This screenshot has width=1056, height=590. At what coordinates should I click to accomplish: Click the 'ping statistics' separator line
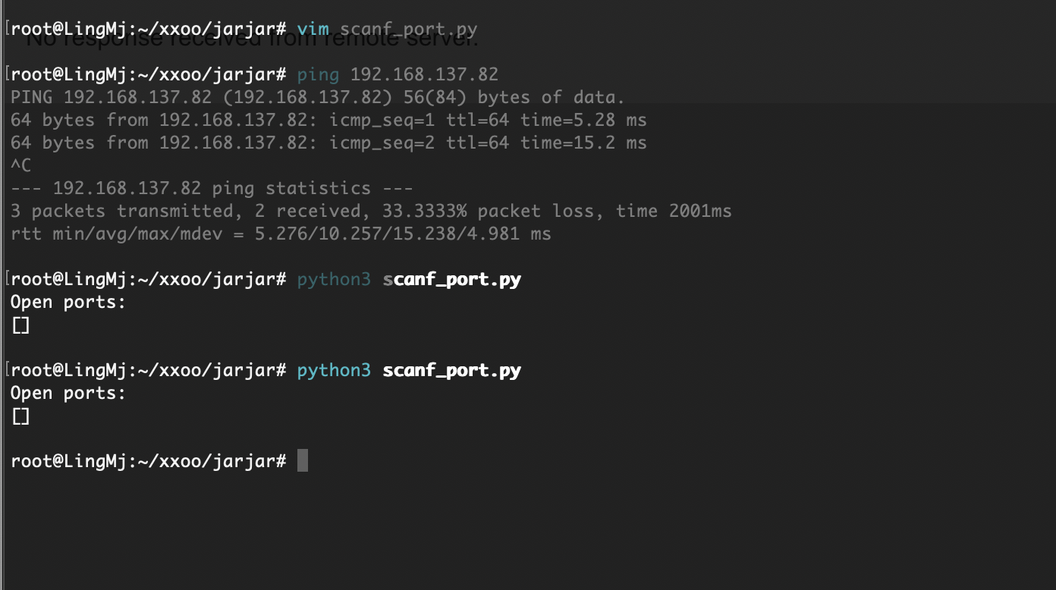(212, 188)
